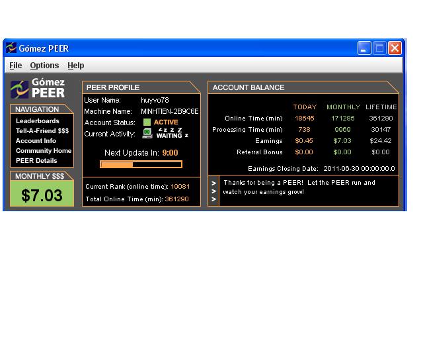Click current rank value 19081
The height and width of the screenshot is (339, 423).
tap(180, 187)
